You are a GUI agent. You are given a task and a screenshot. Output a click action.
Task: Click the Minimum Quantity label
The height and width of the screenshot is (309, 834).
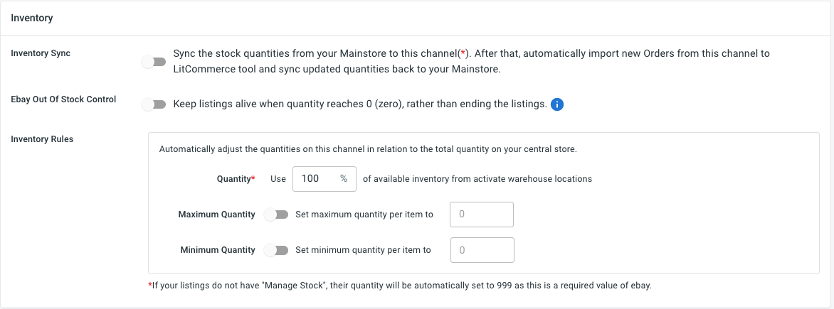tap(218, 250)
